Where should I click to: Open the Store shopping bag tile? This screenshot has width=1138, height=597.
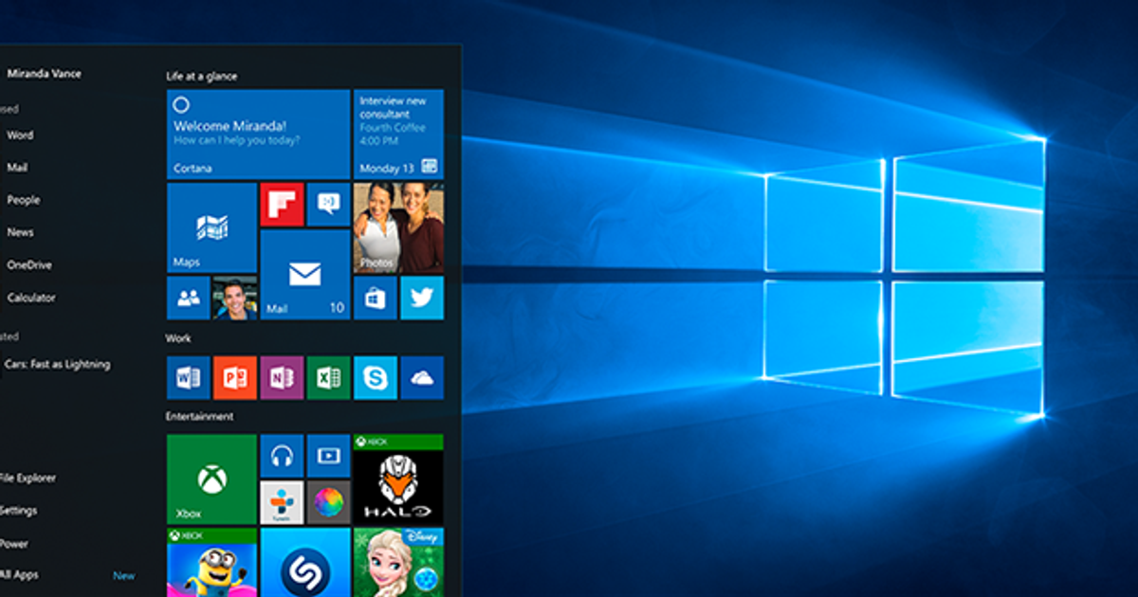click(x=376, y=298)
